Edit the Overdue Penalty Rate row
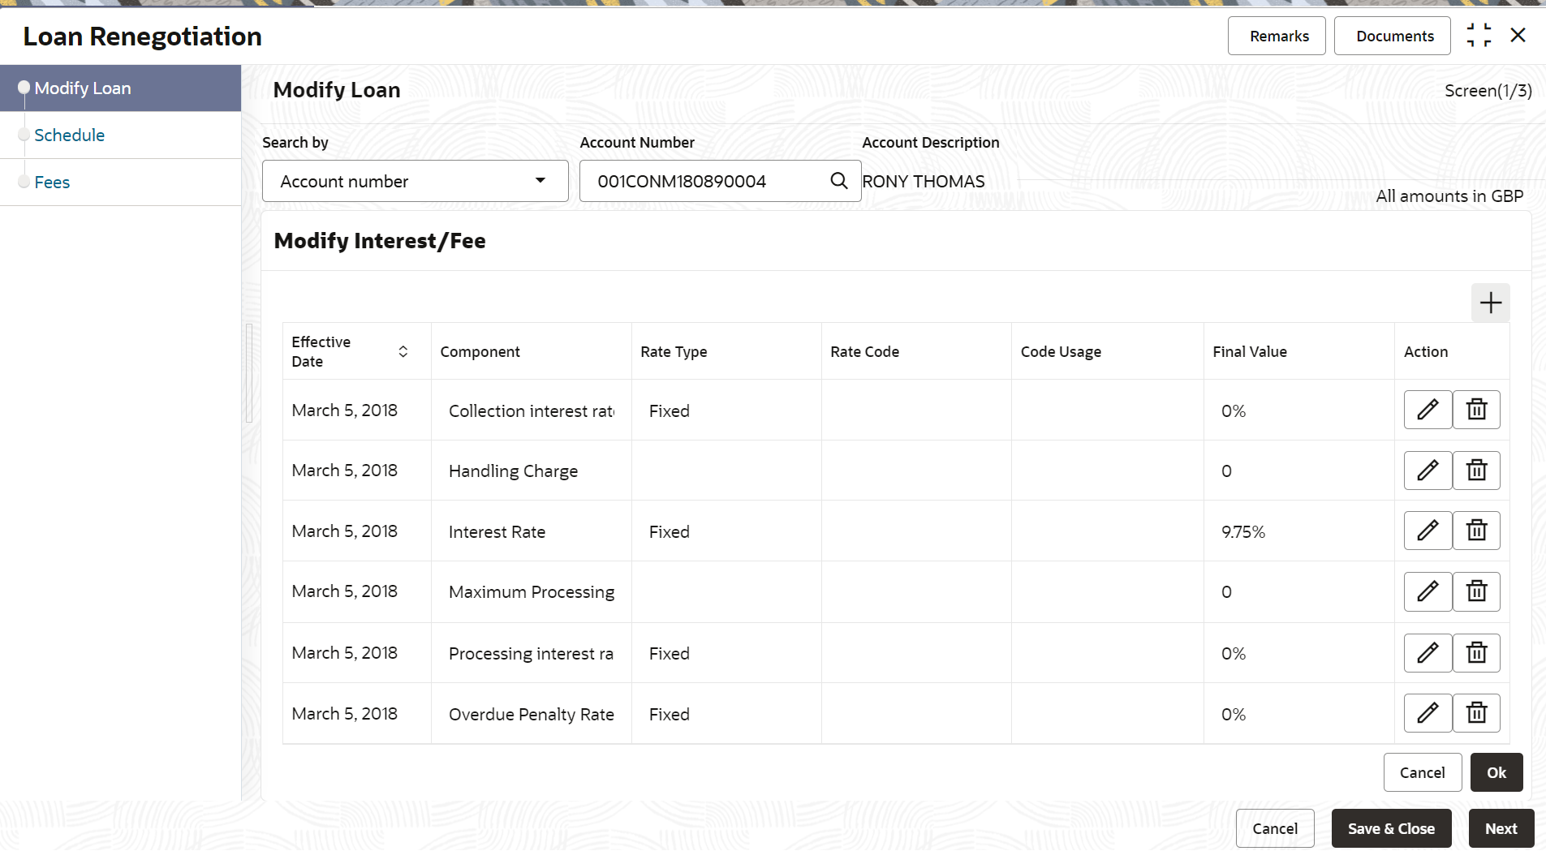This screenshot has width=1546, height=851. [1428, 713]
